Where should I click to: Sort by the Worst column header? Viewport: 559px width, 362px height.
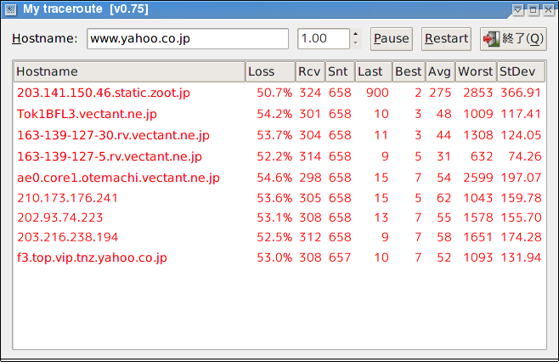[476, 71]
